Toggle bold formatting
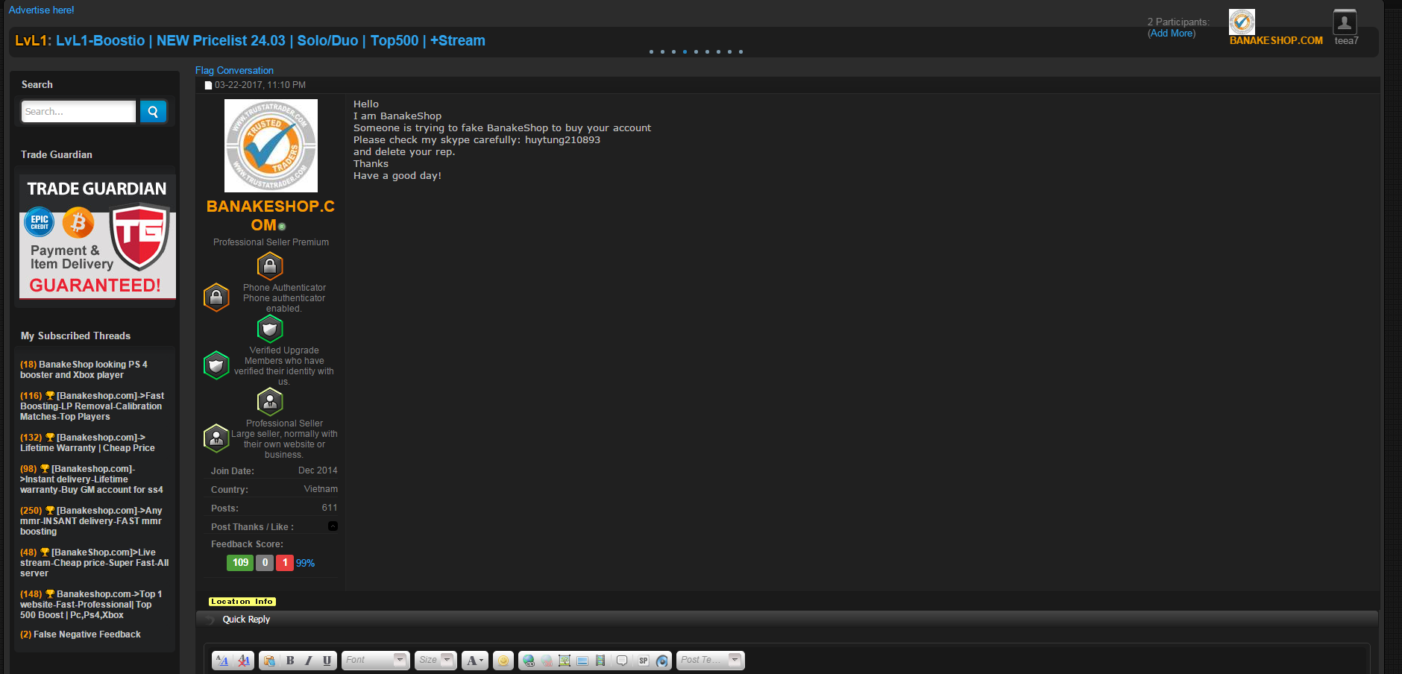Image resolution: width=1402 pixels, height=674 pixels. 290,661
